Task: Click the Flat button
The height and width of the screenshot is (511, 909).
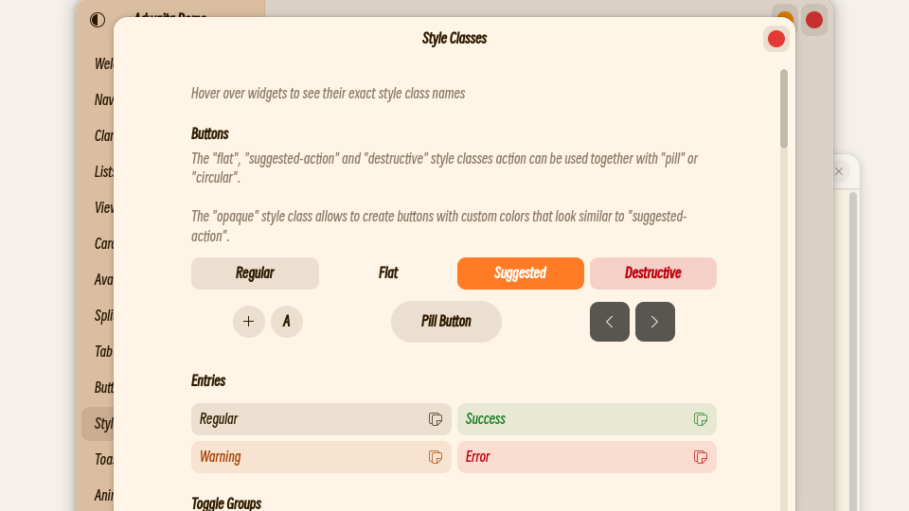Action: [x=388, y=273]
